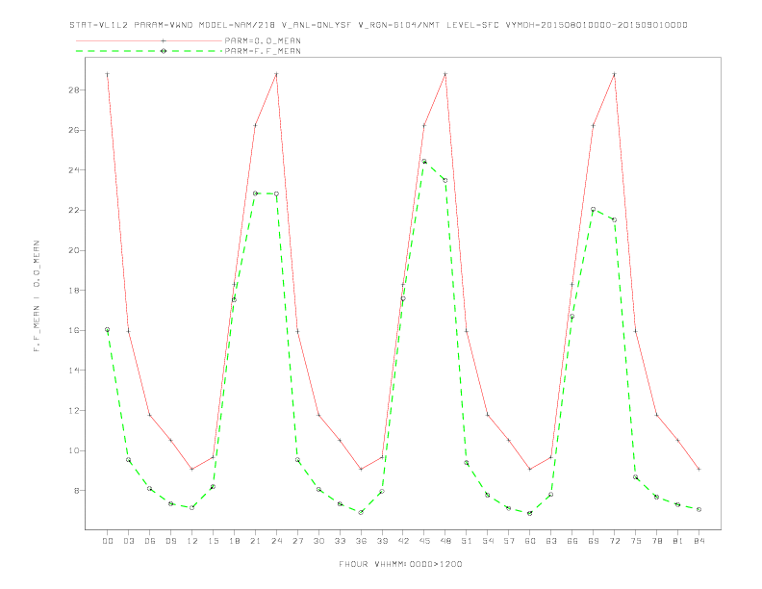The width and height of the screenshot is (762, 589).
Task: Click x-axis tick label 57
Action: 508,541
